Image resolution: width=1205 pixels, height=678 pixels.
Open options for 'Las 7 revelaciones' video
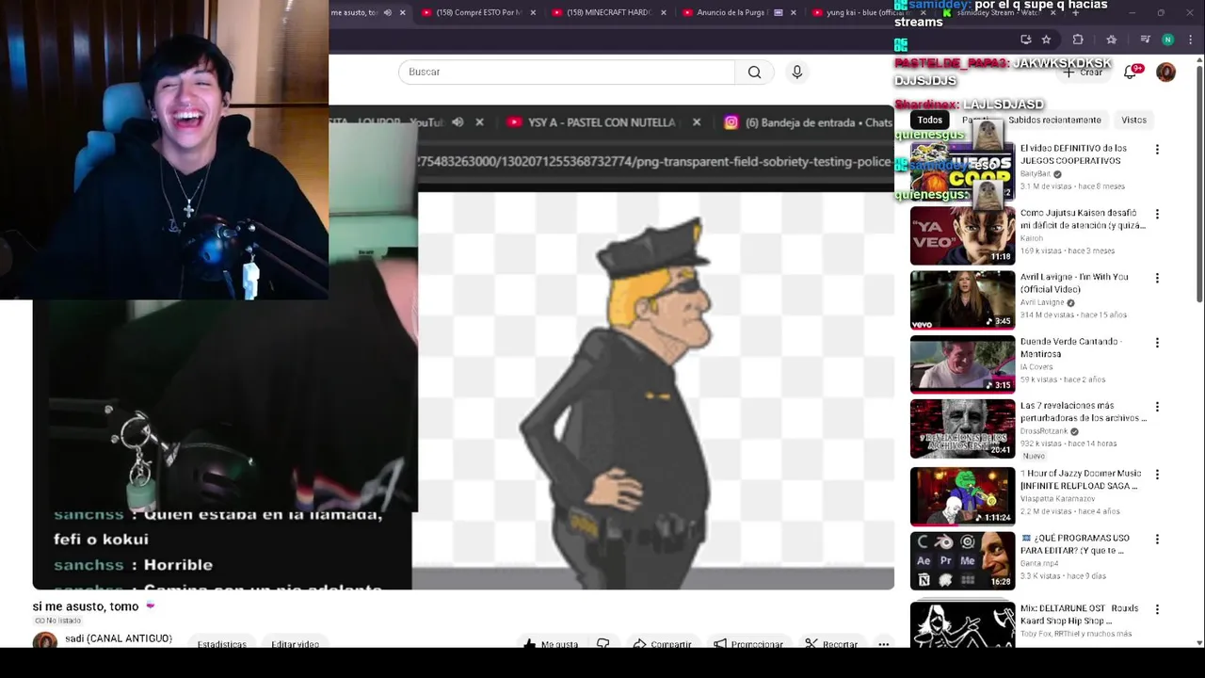click(x=1157, y=407)
